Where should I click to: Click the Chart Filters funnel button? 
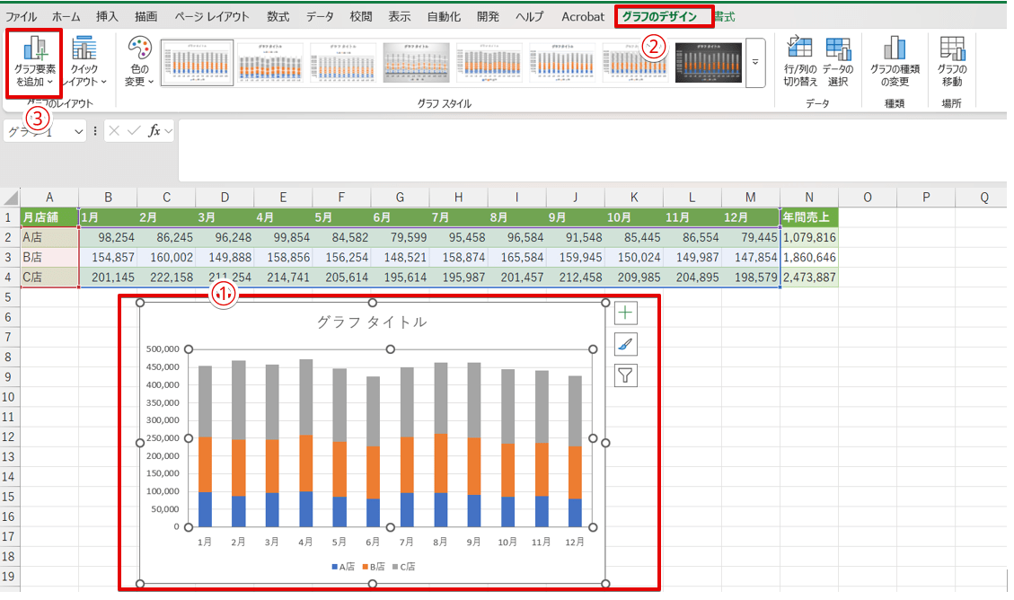click(x=625, y=375)
